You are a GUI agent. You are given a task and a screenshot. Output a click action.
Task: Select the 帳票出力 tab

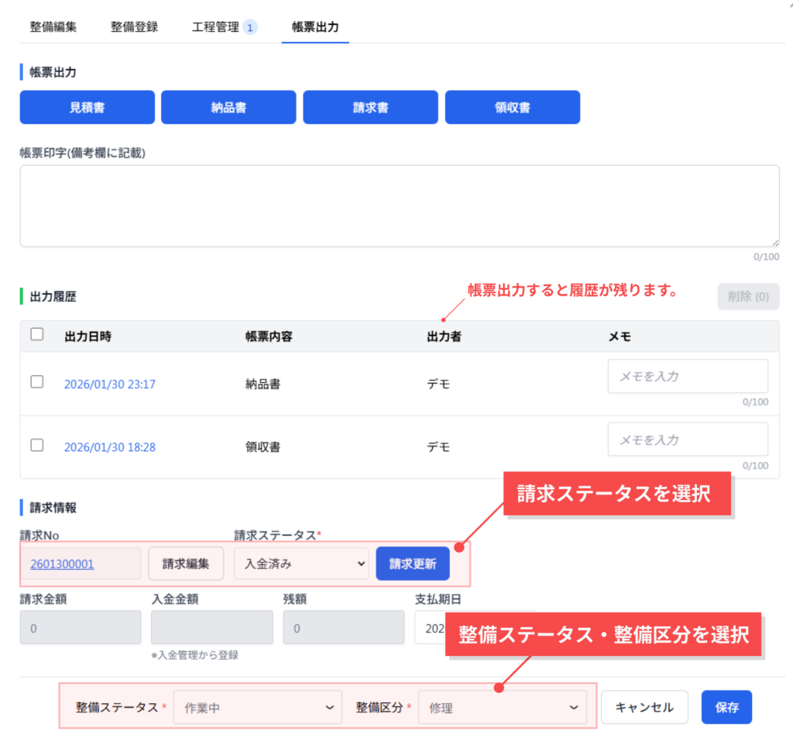click(x=315, y=27)
